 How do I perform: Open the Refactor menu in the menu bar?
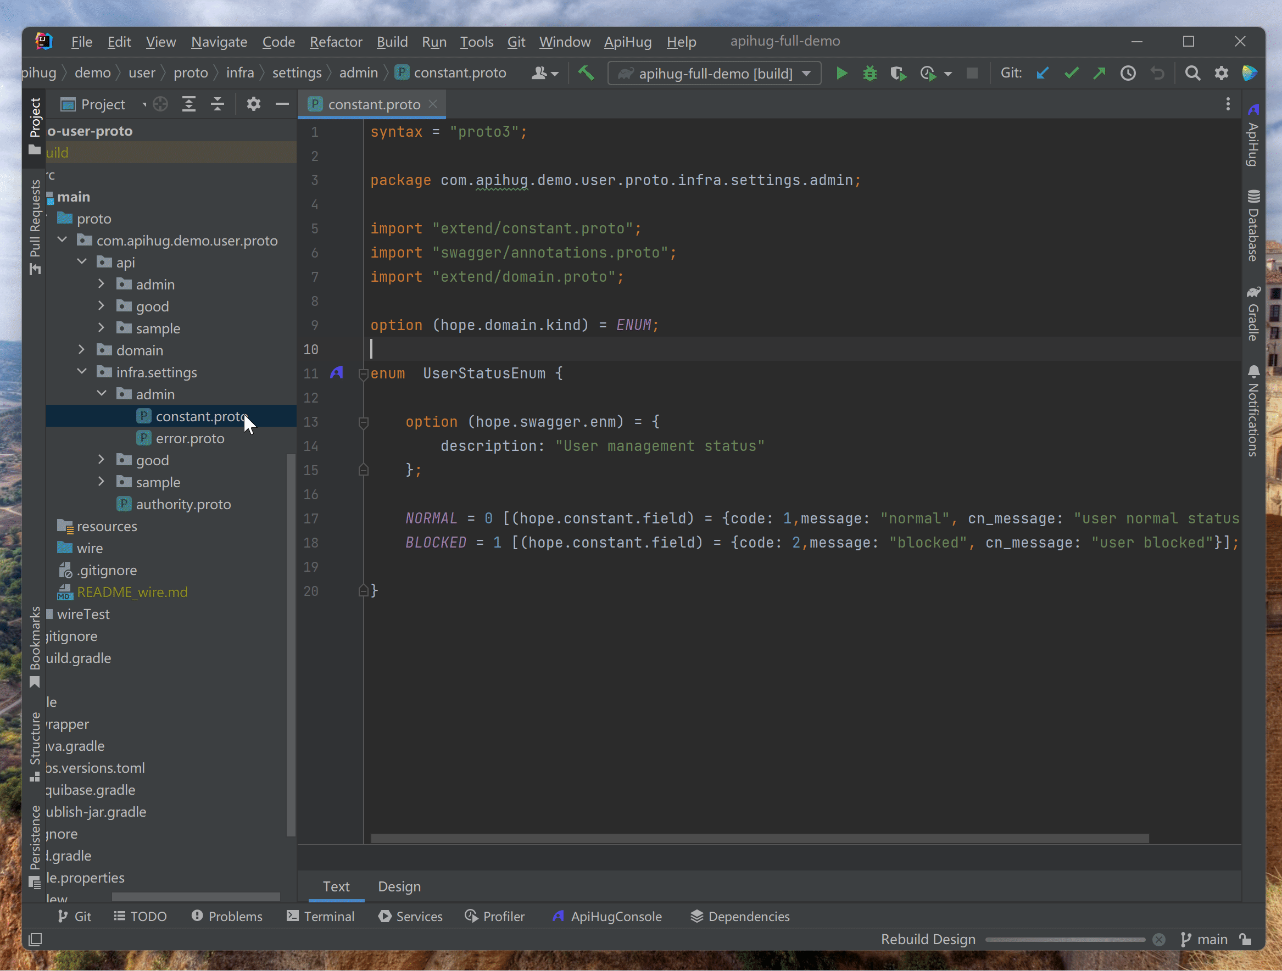tap(336, 42)
